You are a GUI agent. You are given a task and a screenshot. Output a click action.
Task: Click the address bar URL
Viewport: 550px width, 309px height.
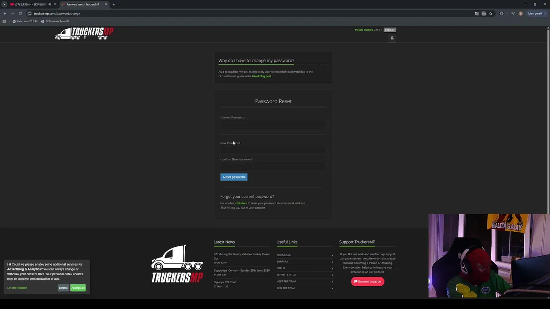click(57, 13)
